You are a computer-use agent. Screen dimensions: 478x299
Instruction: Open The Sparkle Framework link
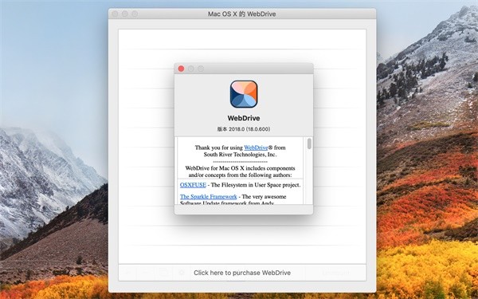coord(208,196)
